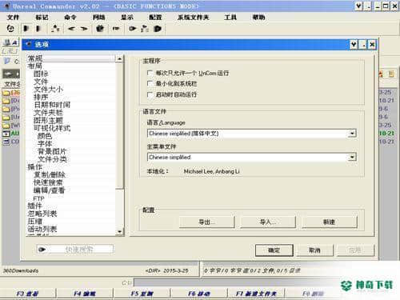Dismiss the dialog with 取消 button
This screenshot has height=300, width=400.
tap(314, 250)
